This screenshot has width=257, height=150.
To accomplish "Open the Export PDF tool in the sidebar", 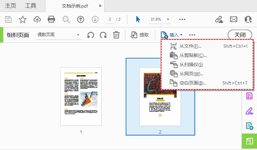I will point(249,126).
